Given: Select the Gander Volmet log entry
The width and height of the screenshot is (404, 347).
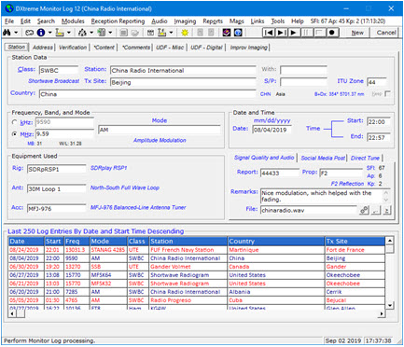Looking at the screenshot, I should tap(197, 267).
